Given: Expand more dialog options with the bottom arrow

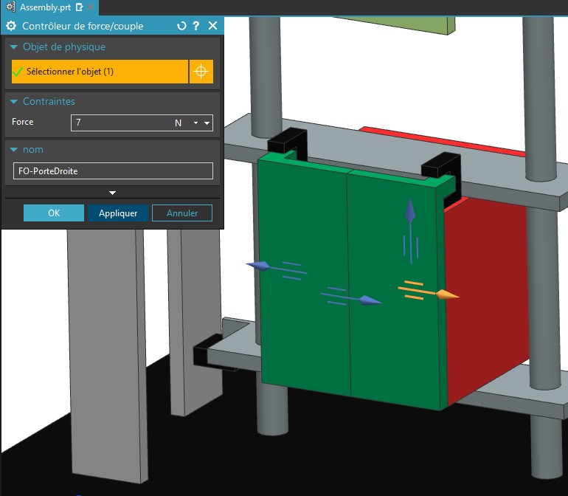Looking at the screenshot, I should pos(112,193).
